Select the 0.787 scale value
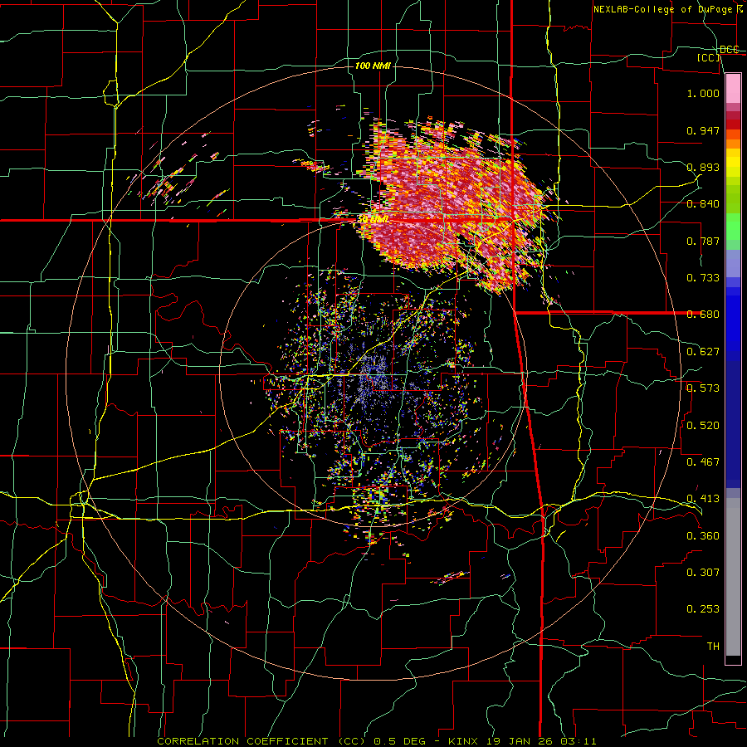Screen dimensions: 747x747 tap(703, 241)
